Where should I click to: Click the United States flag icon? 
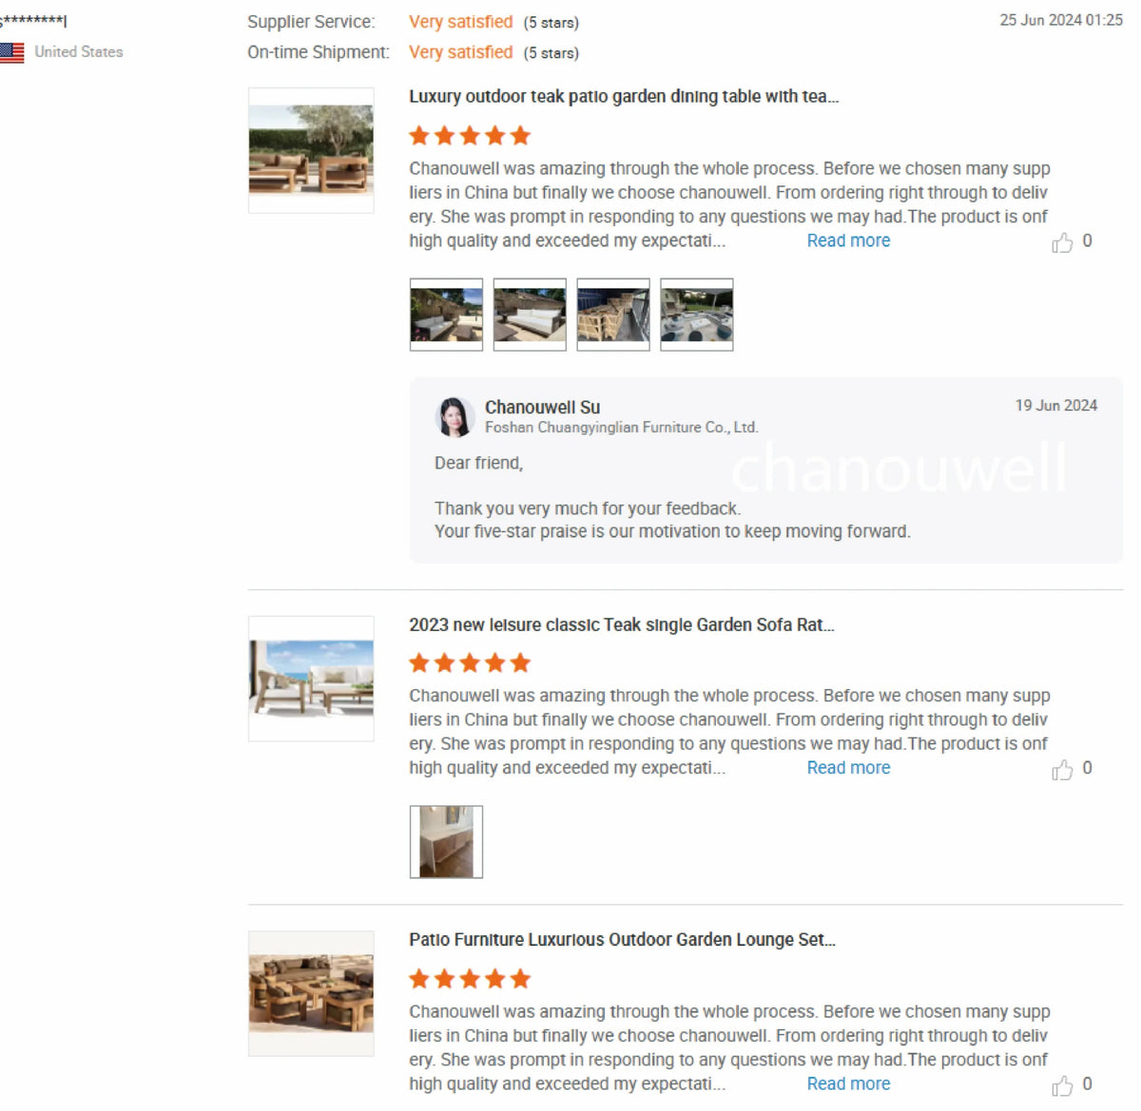pyautogui.click(x=12, y=52)
